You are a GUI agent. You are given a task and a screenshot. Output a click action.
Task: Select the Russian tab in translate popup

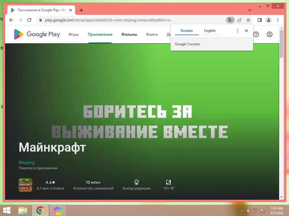pos(187,31)
